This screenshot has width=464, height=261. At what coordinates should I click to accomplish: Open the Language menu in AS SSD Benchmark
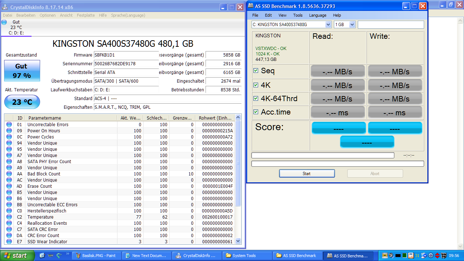[318, 15]
